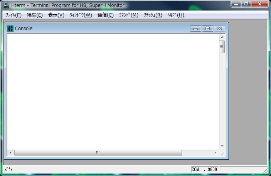This screenshot has width=271, height=176.
Task: Click the Hterm application icon in title bar
Action: pyautogui.click(x=6, y=5)
